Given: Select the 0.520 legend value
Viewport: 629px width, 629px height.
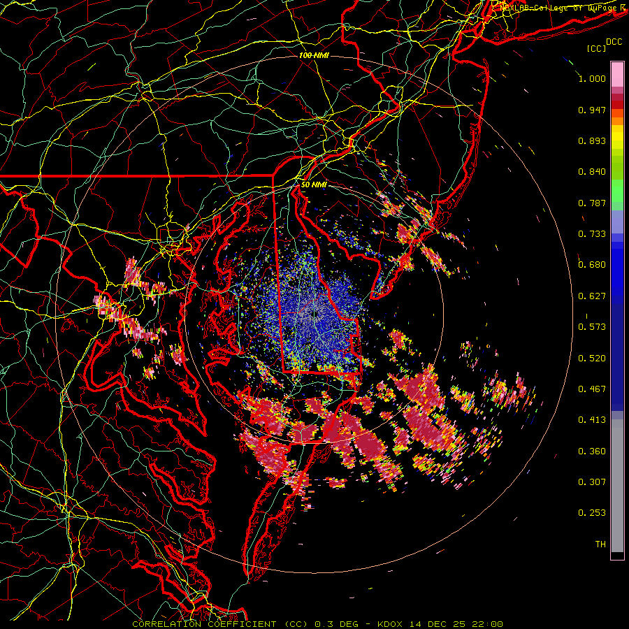Looking at the screenshot, I should 592,359.
